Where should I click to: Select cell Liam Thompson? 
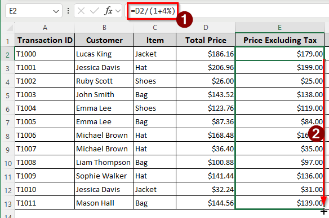coord(104,162)
